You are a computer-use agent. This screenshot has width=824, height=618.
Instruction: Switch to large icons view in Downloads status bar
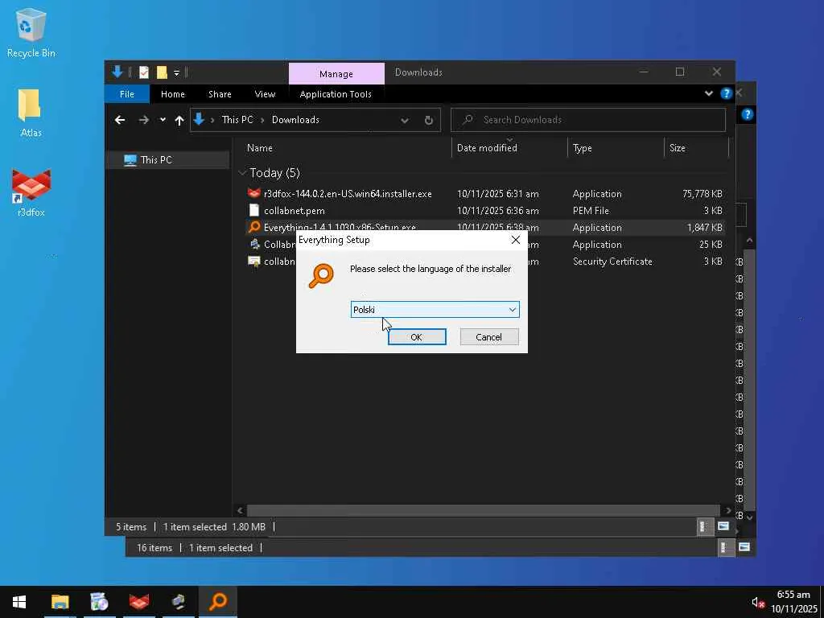click(x=723, y=526)
